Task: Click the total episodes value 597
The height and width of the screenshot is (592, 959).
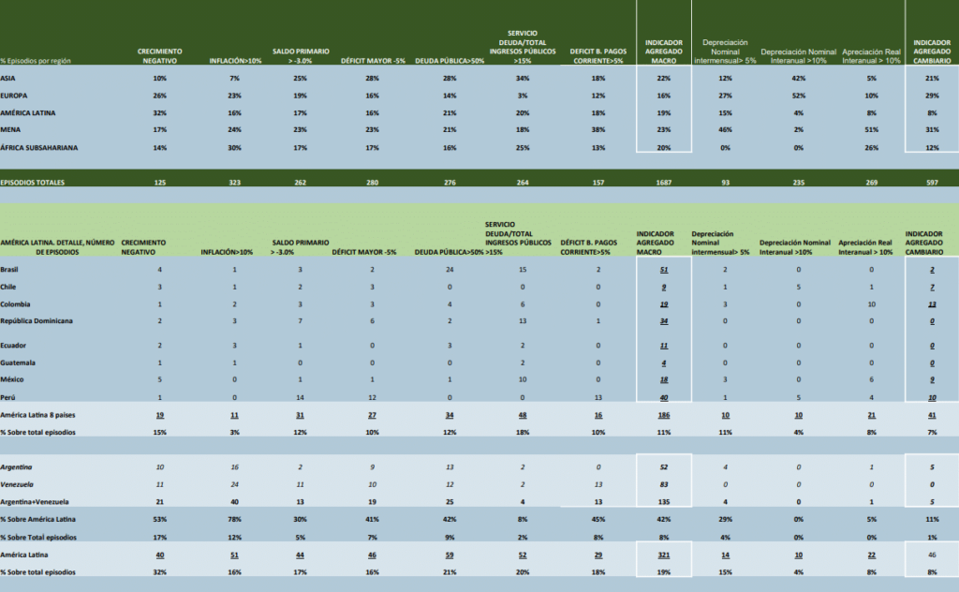Action: (x=932, y=182)
